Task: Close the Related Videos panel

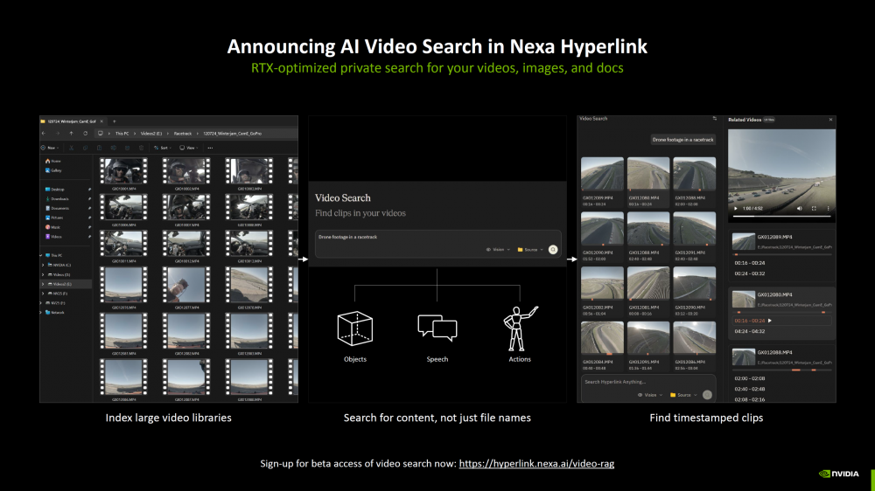Action: [830, 119]
